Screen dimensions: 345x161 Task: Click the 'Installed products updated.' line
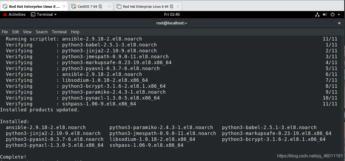click(40, 110)
